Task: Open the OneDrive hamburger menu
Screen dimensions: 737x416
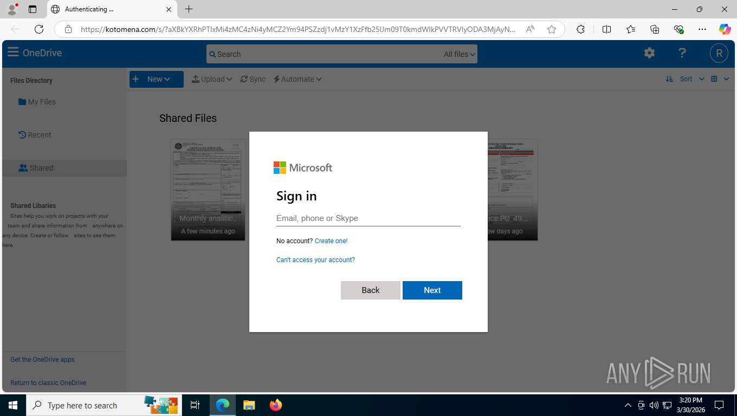Action: pos(13,53)
